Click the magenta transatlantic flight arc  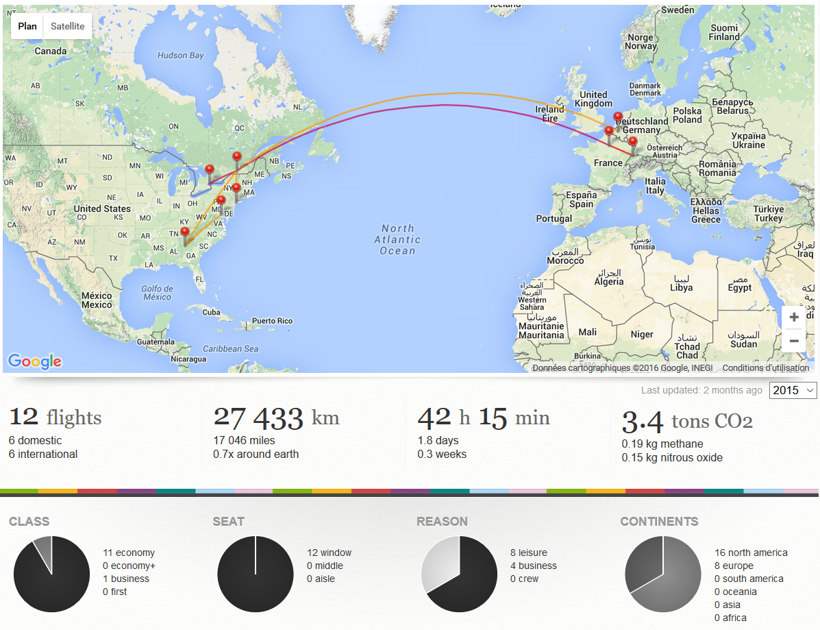coord(445,105)
